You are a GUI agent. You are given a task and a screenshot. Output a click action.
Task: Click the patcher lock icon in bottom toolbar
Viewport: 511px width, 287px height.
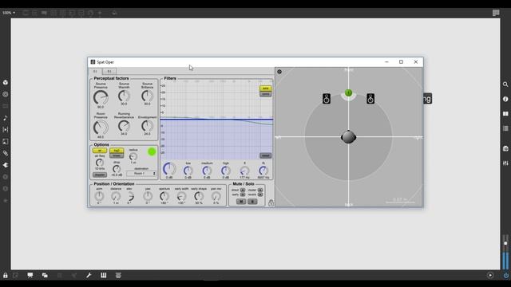6,275
